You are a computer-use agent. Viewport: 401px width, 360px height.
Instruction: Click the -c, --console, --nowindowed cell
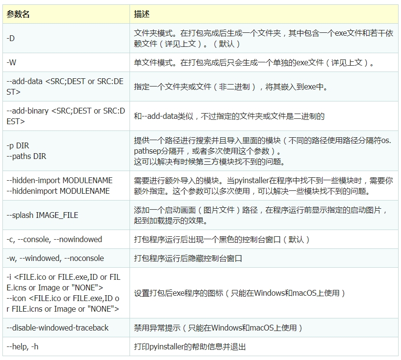click(x=54, y=240)
